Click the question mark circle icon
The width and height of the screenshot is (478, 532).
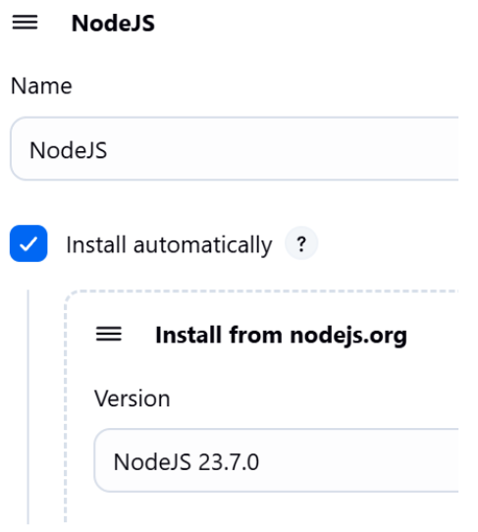tap(301, 243)
